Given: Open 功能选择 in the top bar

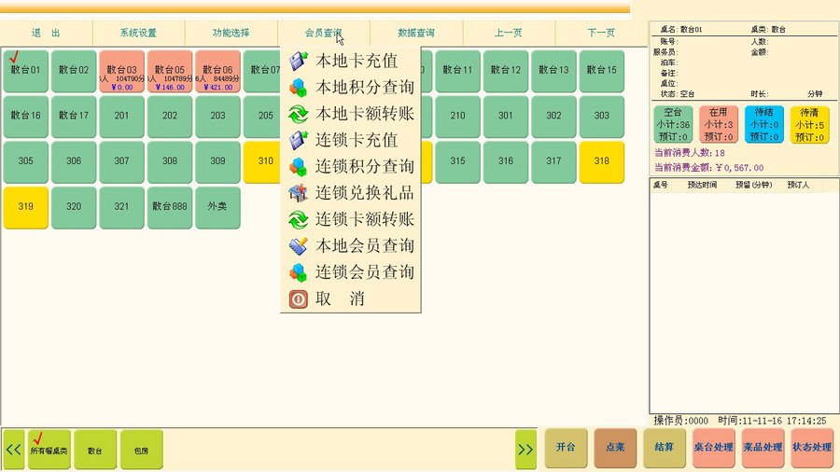Looking at the screenshot, I should pos(231,33).
